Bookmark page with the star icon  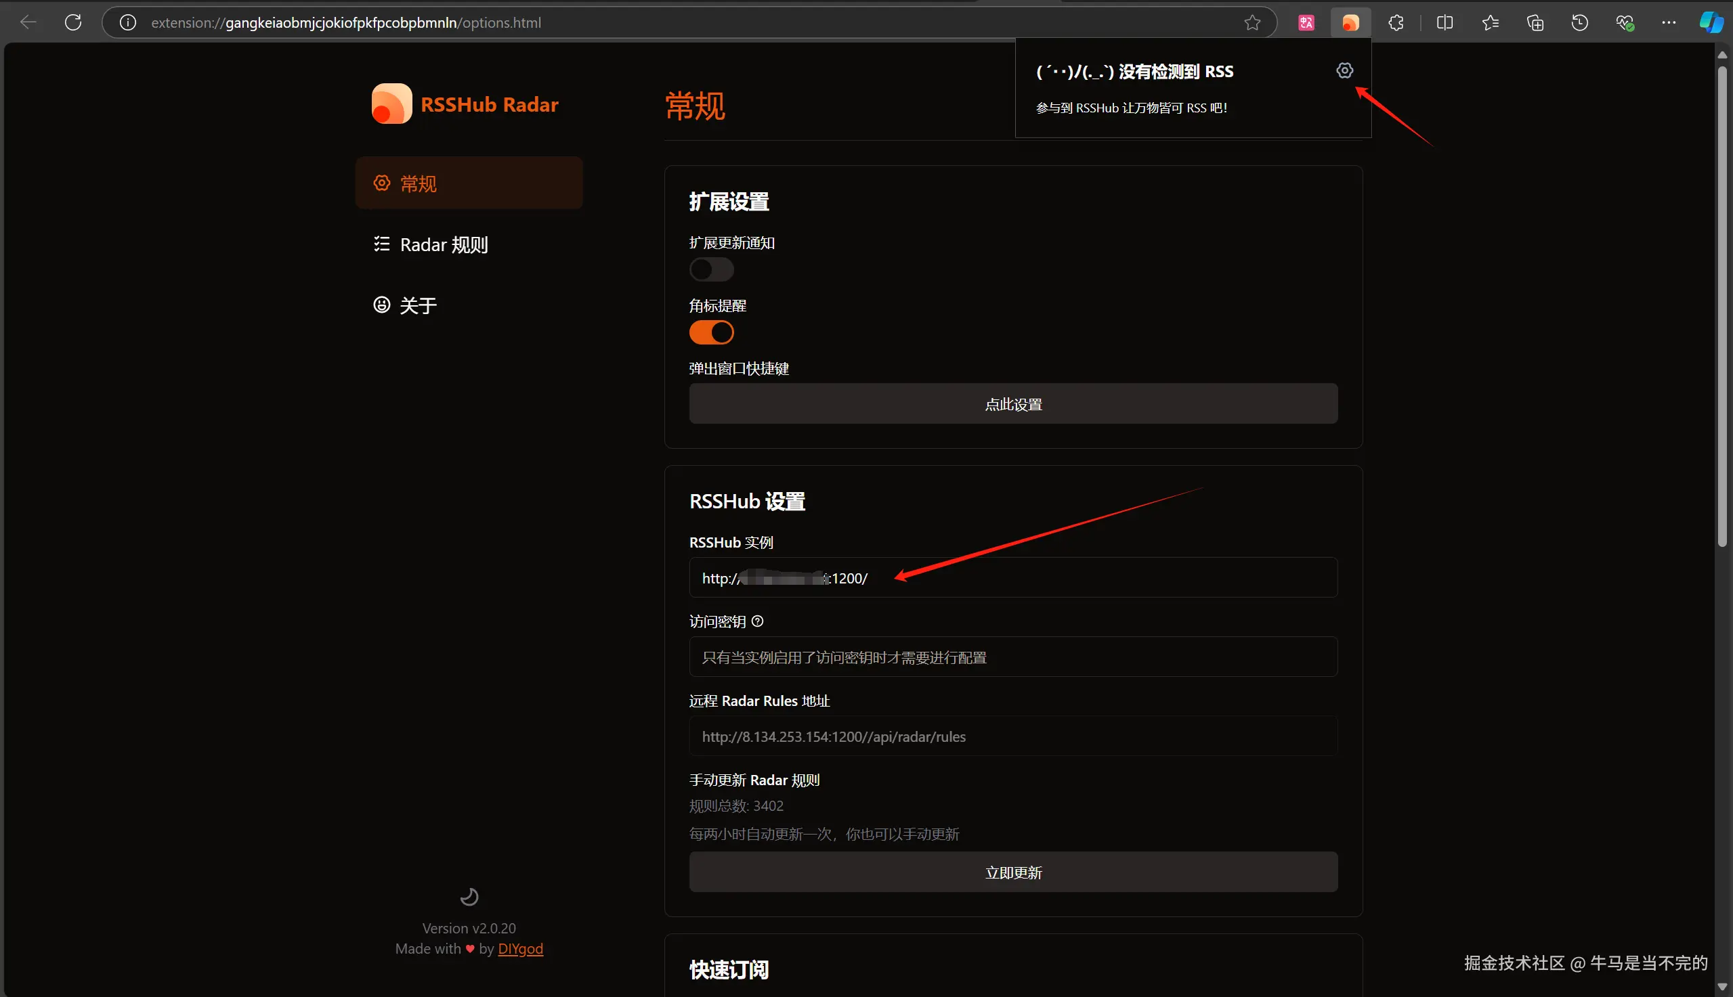pos(1252,22)
